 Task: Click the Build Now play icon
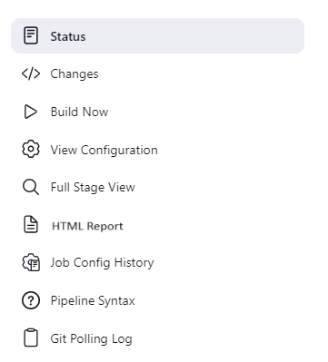(31, 112)
